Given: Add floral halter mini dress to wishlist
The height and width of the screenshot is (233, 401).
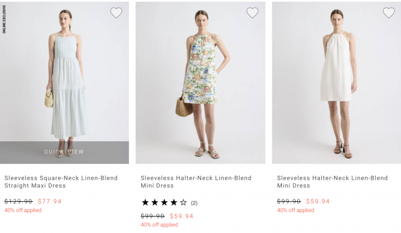Looking at the screenshot, I should coord(252,13).
